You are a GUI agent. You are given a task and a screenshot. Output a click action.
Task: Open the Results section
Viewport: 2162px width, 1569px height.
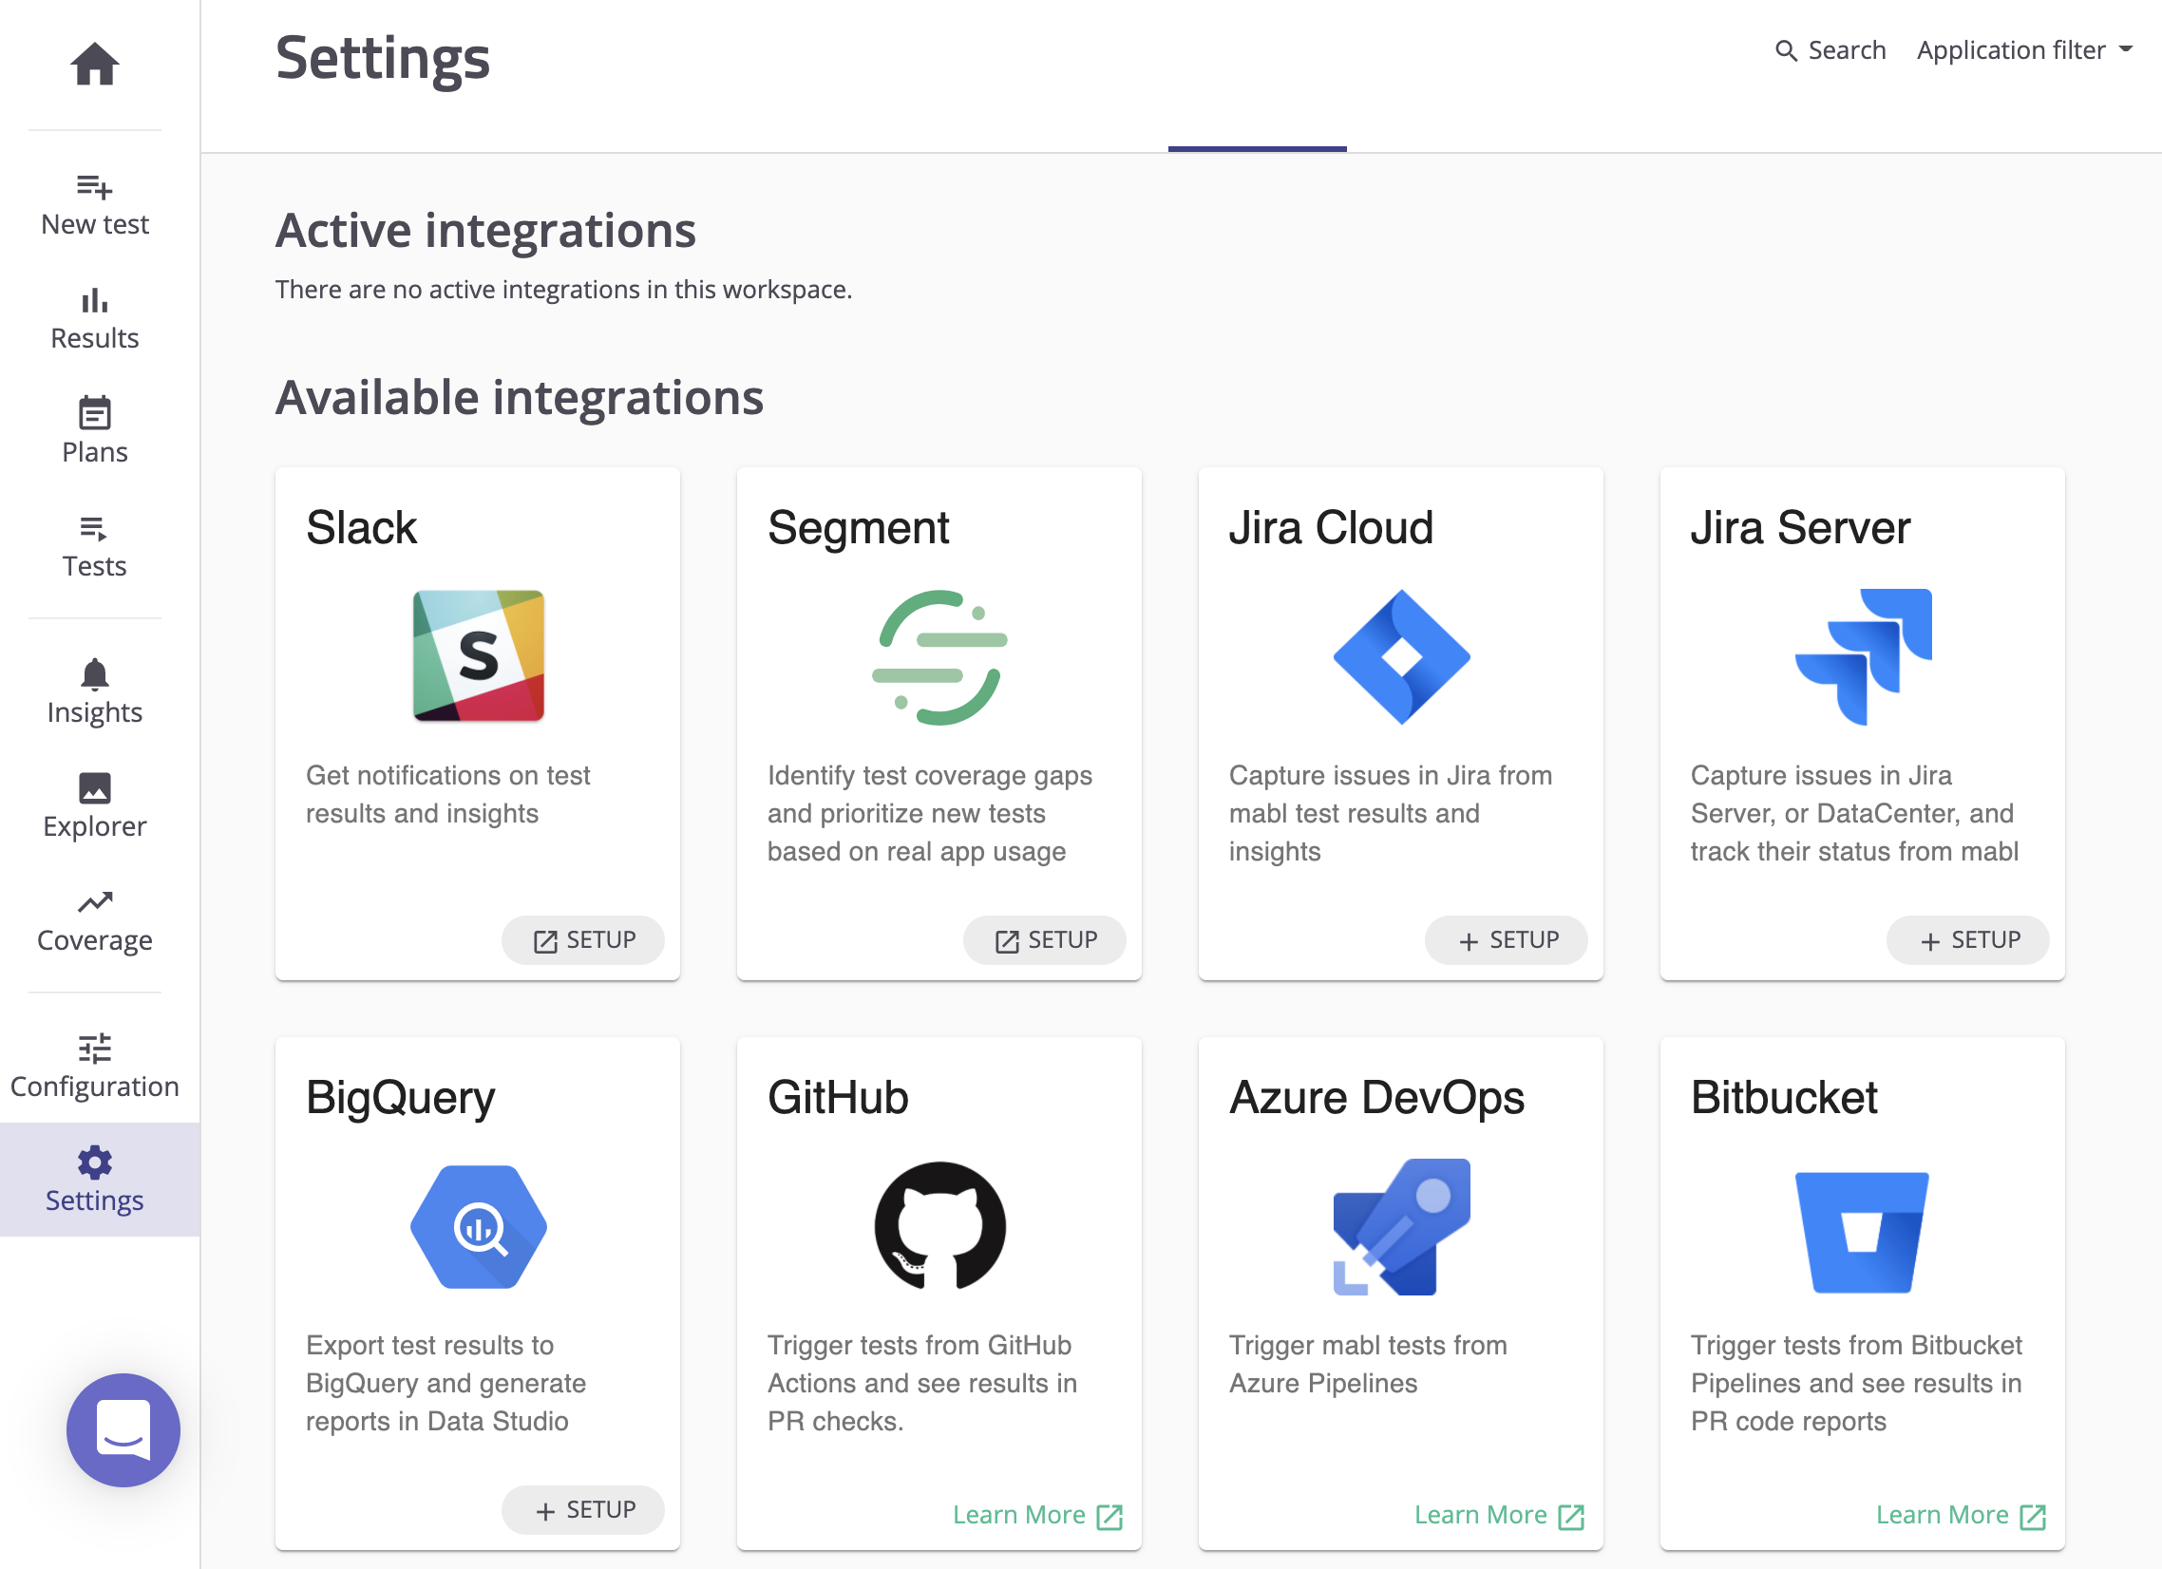pos(94,318)
